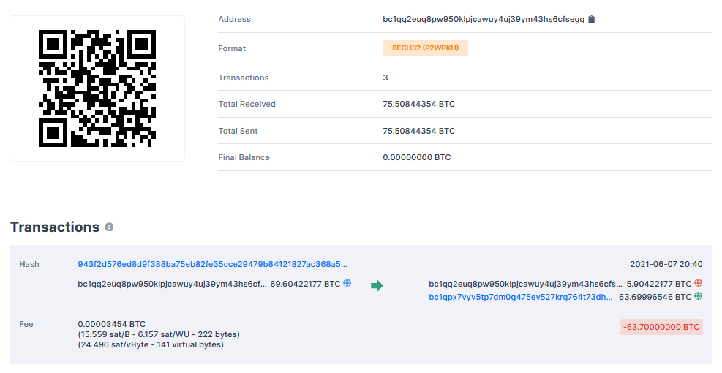Click the output amount 5.90422177 BTC
This screenshot has width=722, height=373.
(659, 284)
